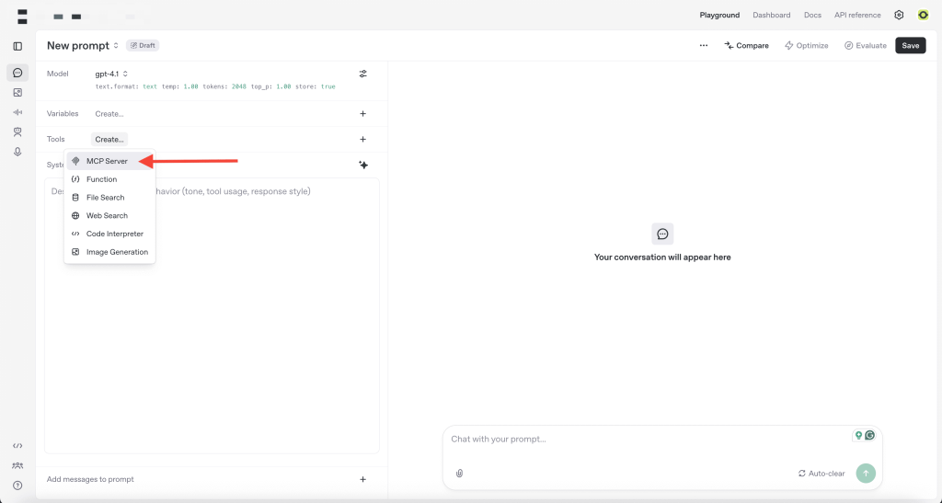Select Code Interpreter tool option
Screen dimensions: 942x503
point(114,234)
